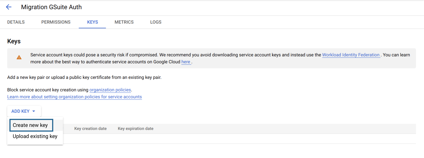Collapse the ADD KEY dropdown arrow

coord(34,111)
